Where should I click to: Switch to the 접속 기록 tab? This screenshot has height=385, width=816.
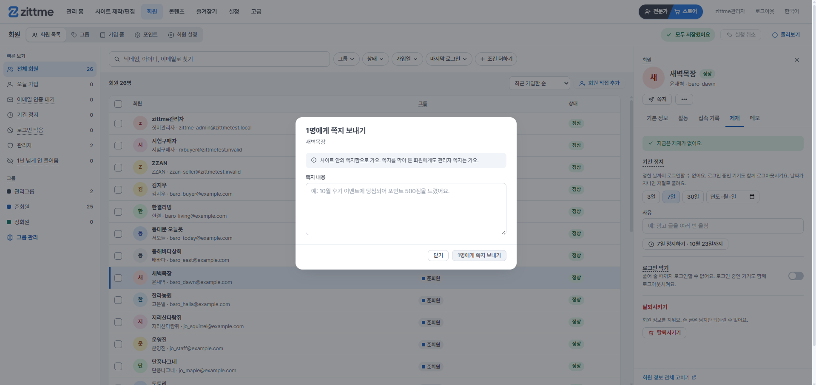point(709,118)
